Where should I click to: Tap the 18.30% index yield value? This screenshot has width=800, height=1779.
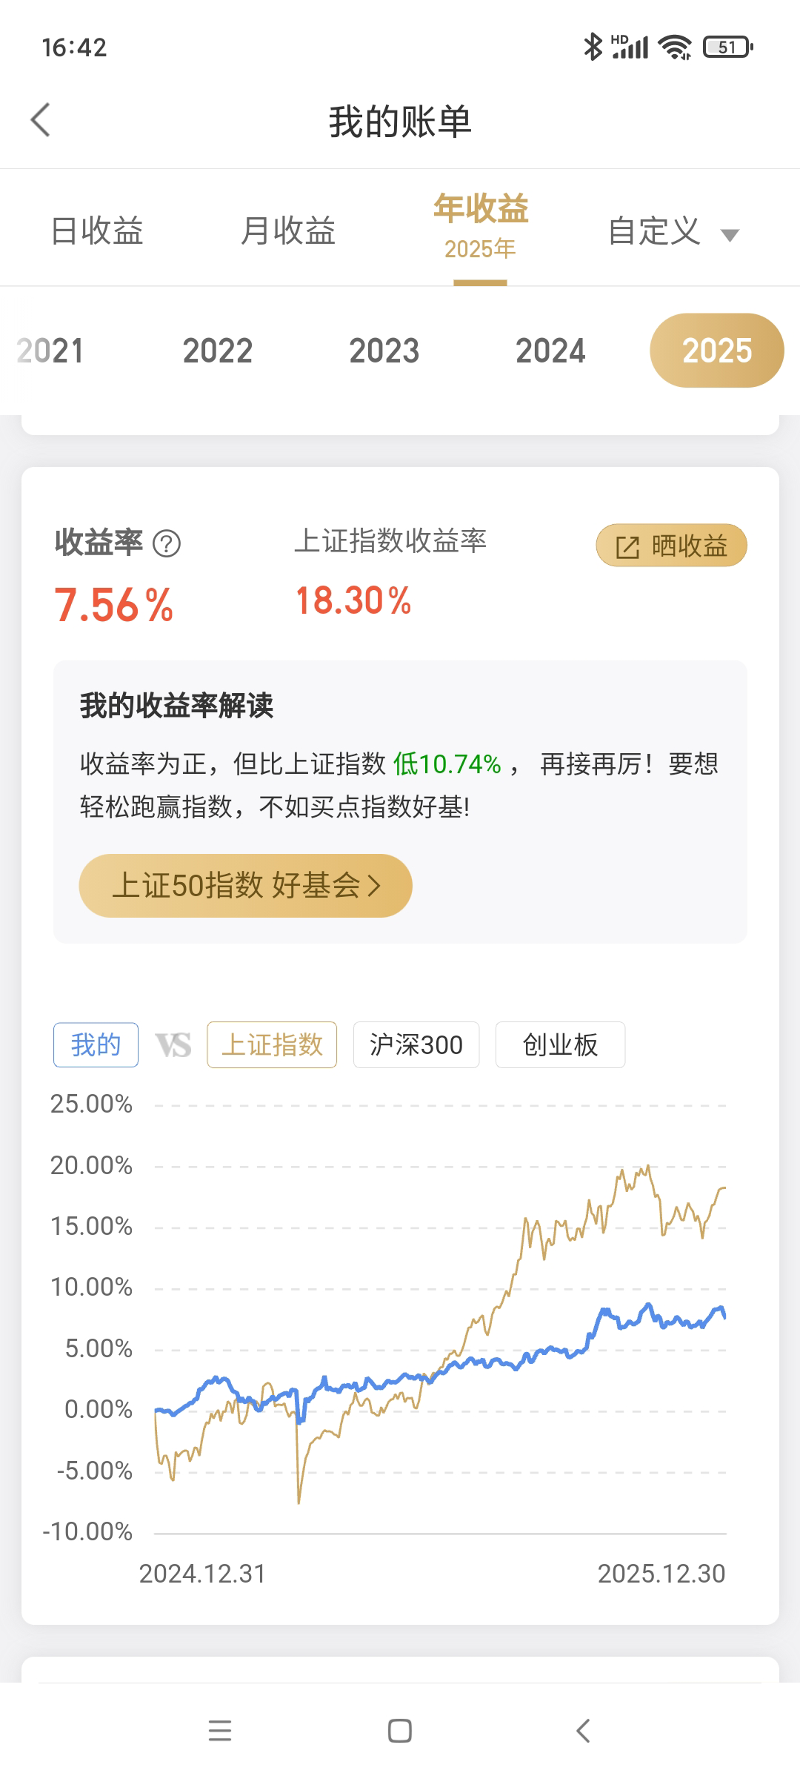(353, 600)
